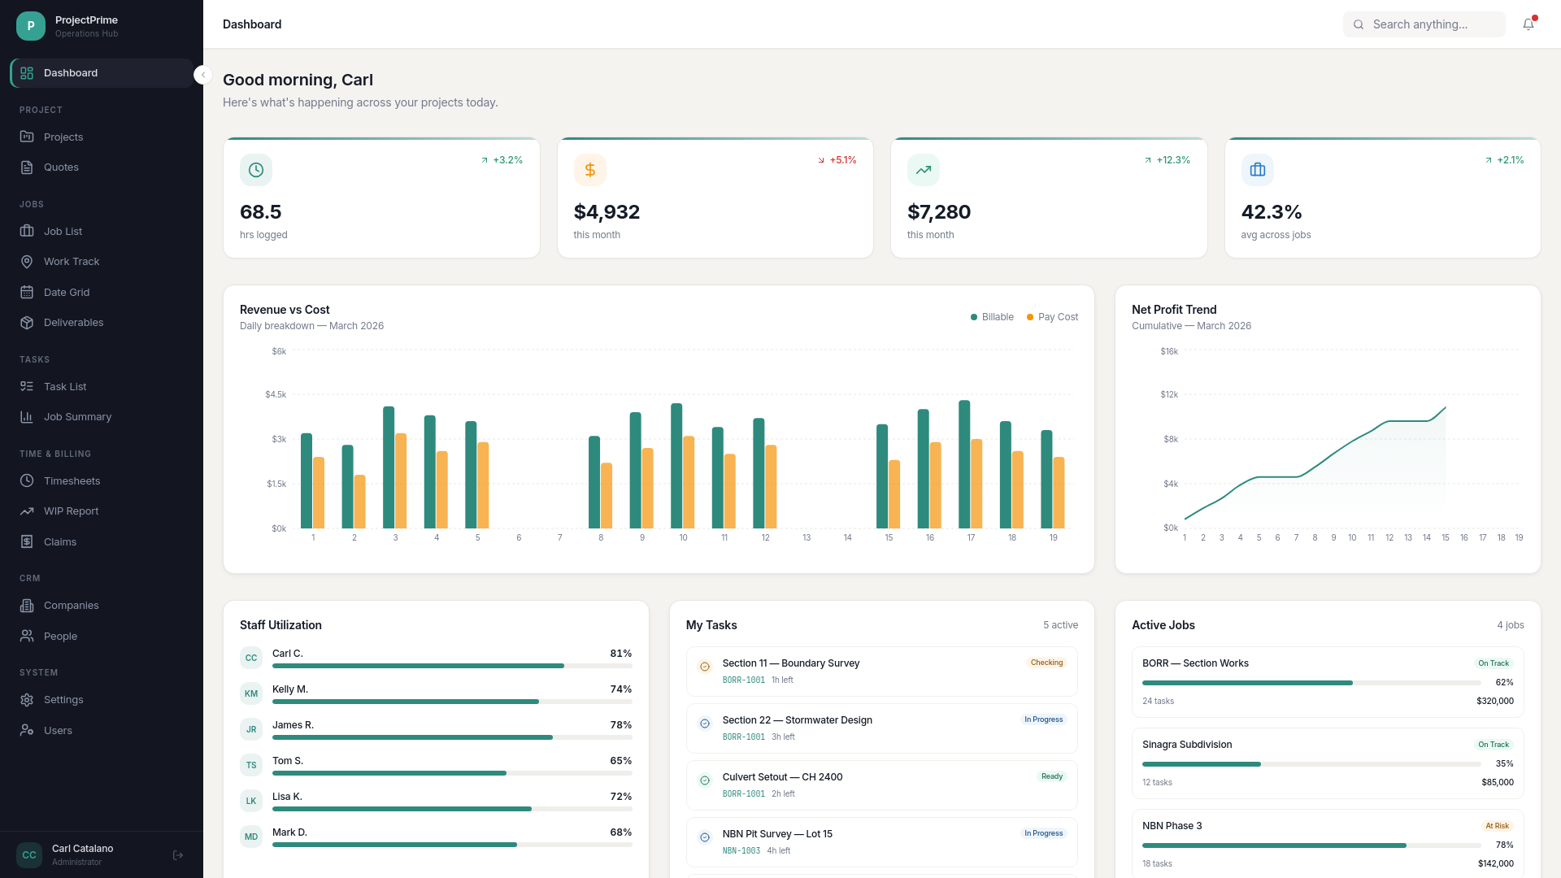
Task: Mark Culvert Setout CH 2400 task circle
Action: [x=705, y=780]
